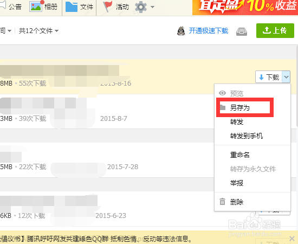The width and height of the screenshot is (298, 244).
Task: Choose 另存为 from the menu
Action: [252, 108]
